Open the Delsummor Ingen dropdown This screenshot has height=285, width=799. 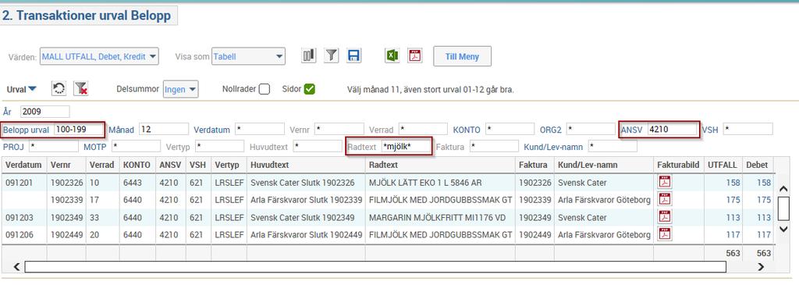[x=180, y=90]
